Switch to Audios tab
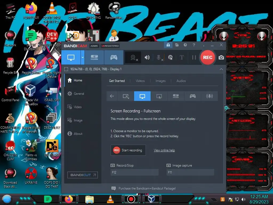The height and width of the screenshot is (205, 273). click(181, 81)
